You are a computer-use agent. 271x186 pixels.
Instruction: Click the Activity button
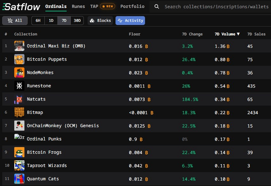coord(130,21)
